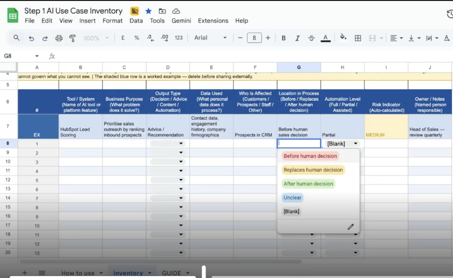Format cell as pound currency
This screenshot has height=278, width=453.
tap(123, 38)
